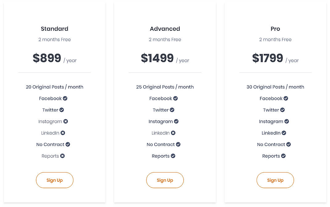Click the Twitter checkmark icon in Standard plan

[61, 110]
